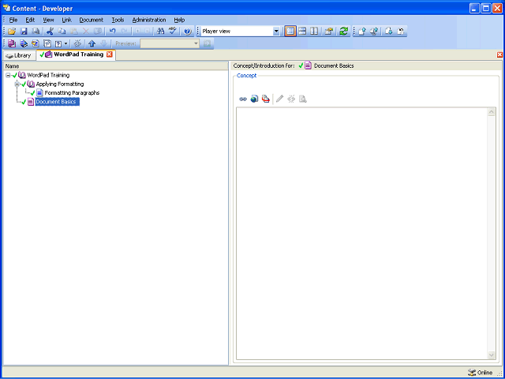Viewport: 505px width, 379px height.
Task: Click the Cancel Check Out icon
Action: pyautogui.click(x=401, y=32)
